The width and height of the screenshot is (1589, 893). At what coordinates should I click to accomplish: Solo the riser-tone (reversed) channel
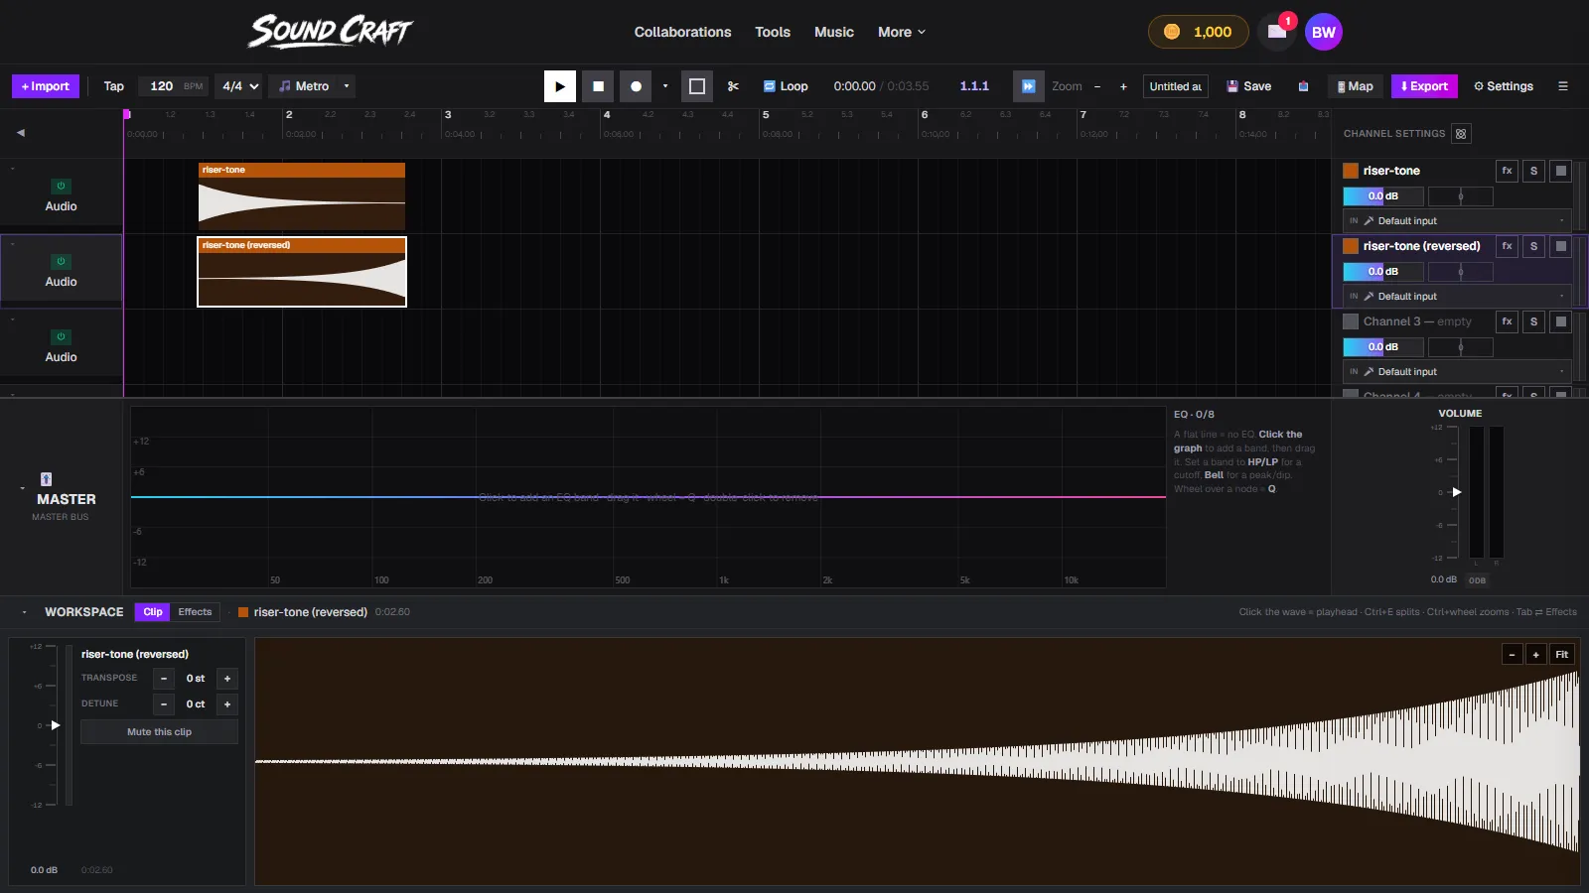coord(1533,246)
